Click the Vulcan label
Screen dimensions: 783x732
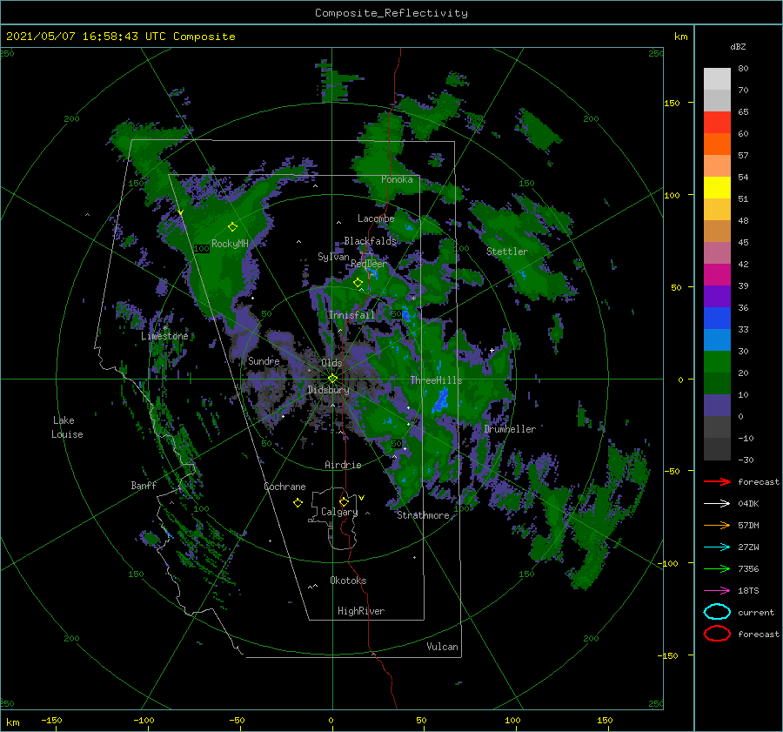tap(442, 647)
